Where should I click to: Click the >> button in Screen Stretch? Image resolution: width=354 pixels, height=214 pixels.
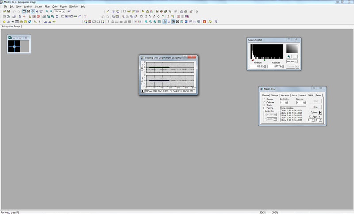[297, 67]
